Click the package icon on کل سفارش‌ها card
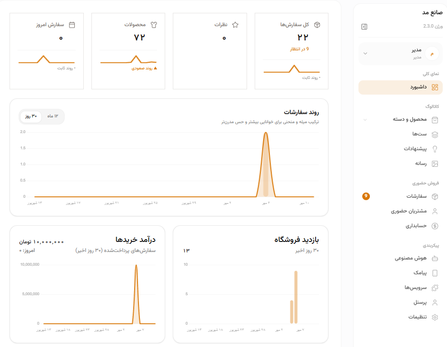447x347 pixels. [x=317, y=25]
